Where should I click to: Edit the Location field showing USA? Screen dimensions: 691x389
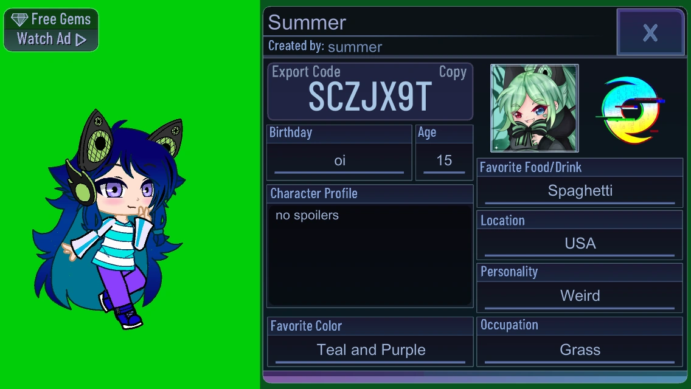[580, 244]
